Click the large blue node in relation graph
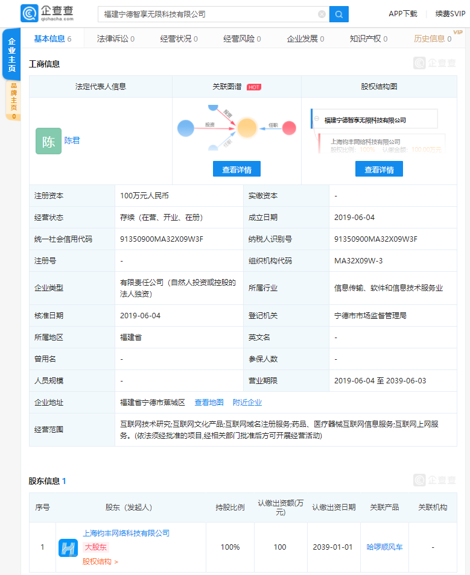The height and width of the screenshot is (575, 470). click(186, 128)
